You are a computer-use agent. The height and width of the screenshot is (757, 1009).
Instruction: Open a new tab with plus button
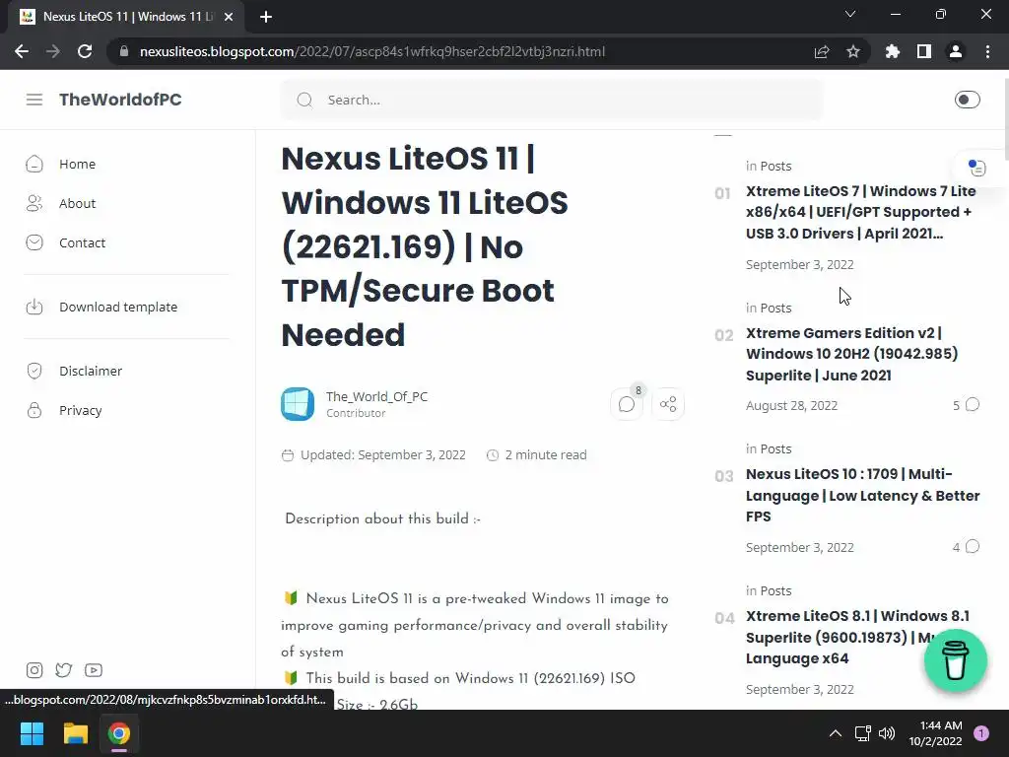(x=266, y=17)
